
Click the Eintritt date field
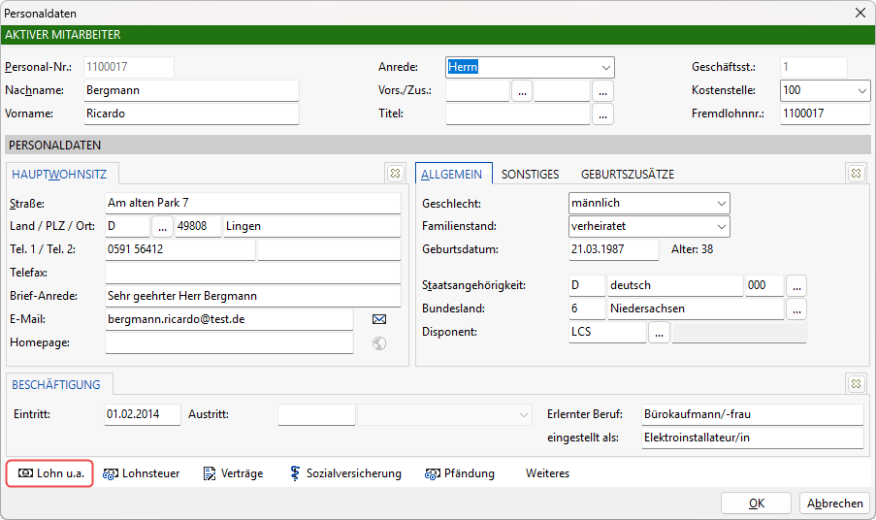point(143,415)
